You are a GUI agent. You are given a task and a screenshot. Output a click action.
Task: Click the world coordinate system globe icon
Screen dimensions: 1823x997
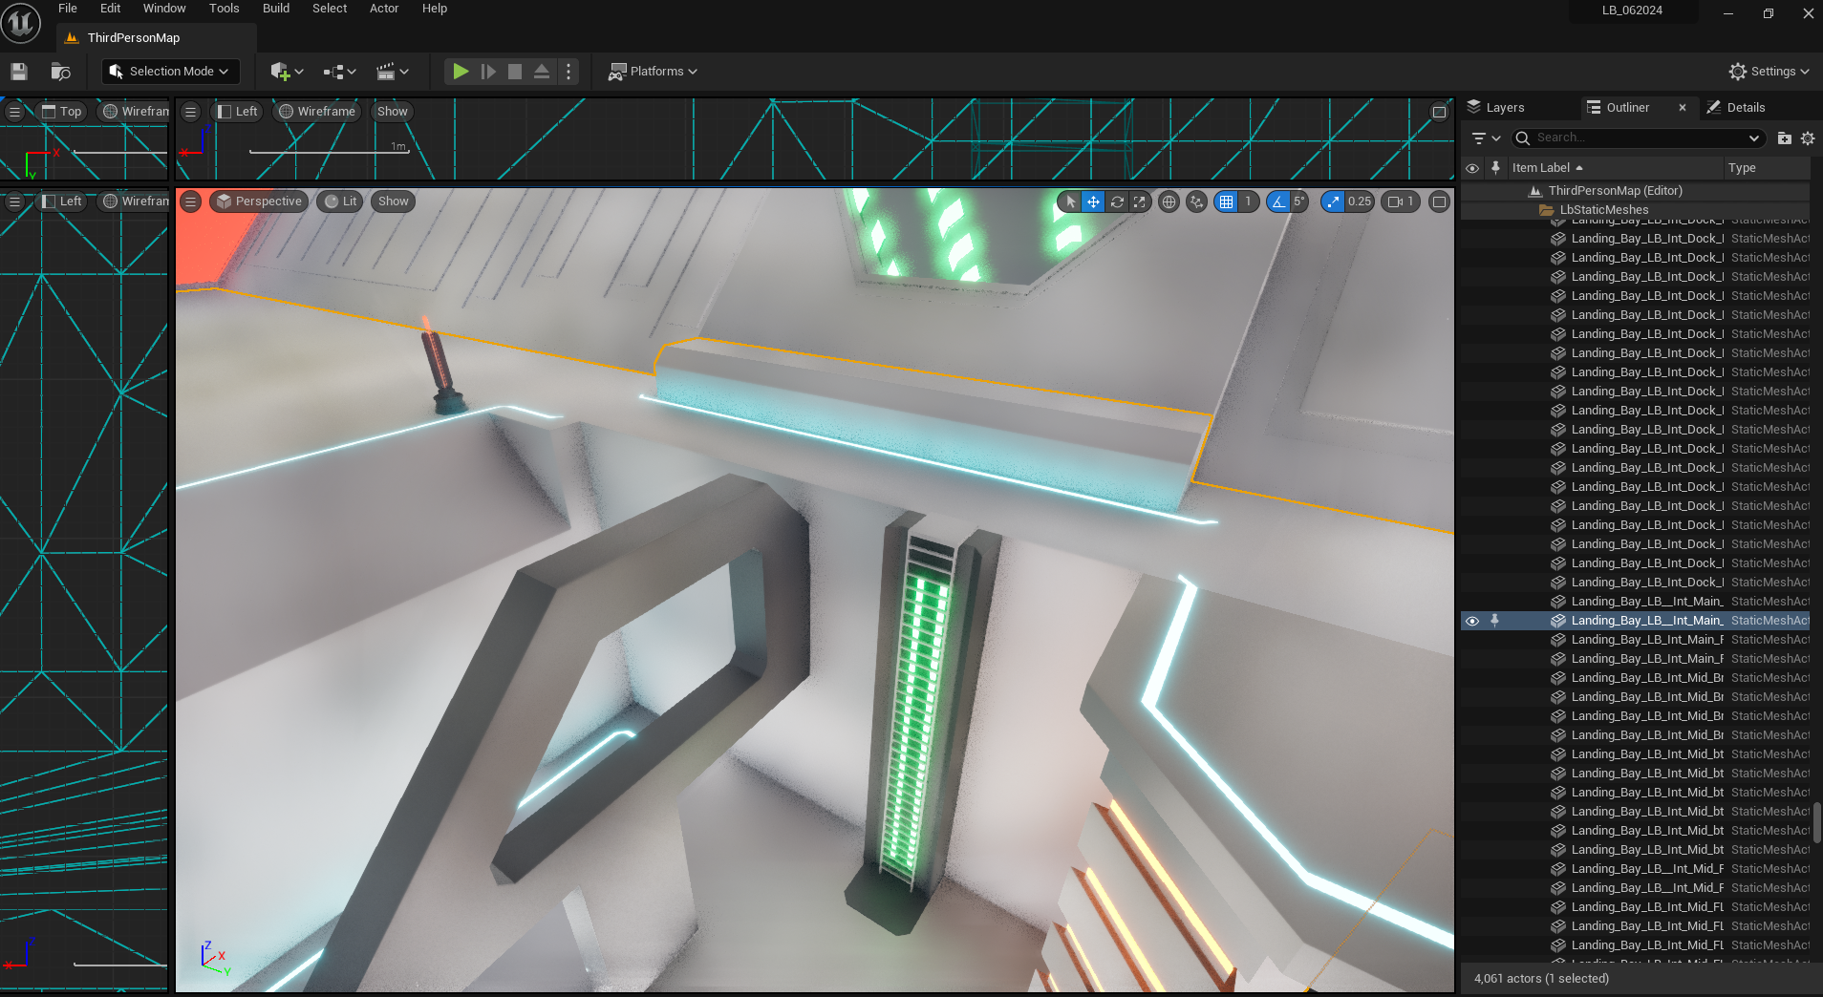pyautogui.click(x=1169, y=202)
